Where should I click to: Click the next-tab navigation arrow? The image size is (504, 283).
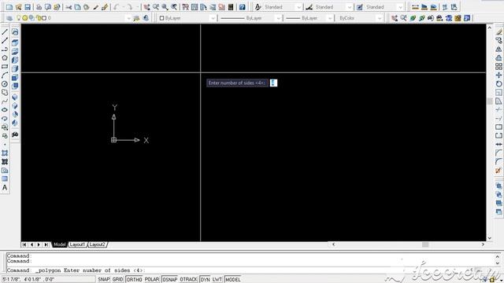pos(39,244)
